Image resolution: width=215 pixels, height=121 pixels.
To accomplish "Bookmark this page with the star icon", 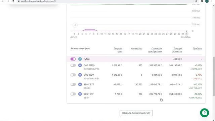I will tap(196, 1).
